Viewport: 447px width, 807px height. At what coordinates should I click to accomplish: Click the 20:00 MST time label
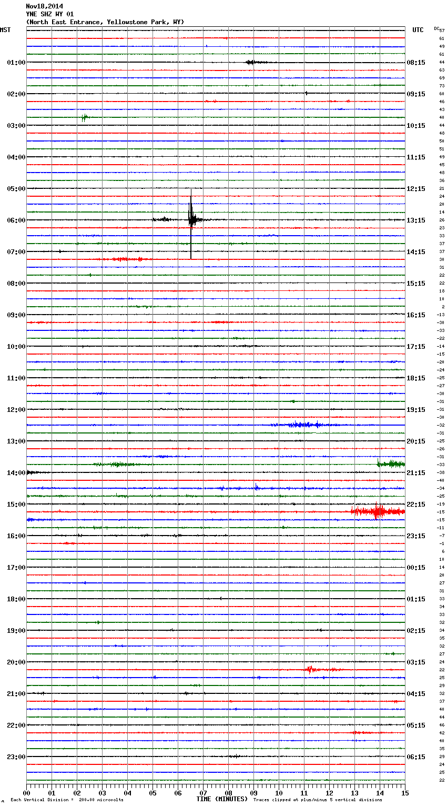(x=16, y=662)
